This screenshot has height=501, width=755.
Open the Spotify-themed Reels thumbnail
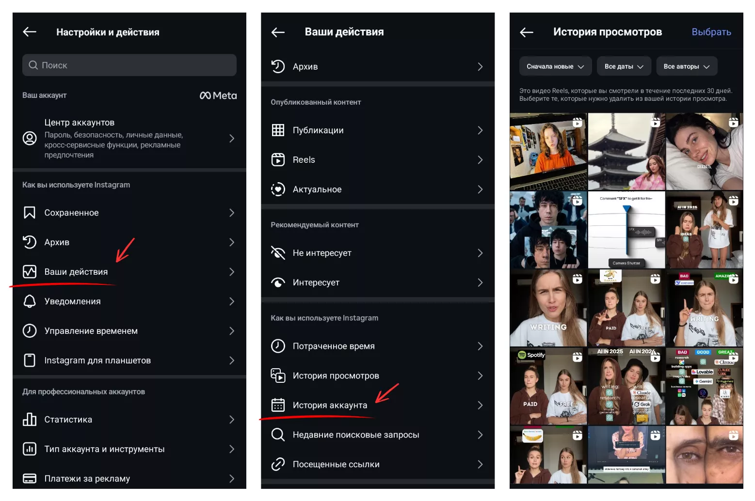(548, 386)
